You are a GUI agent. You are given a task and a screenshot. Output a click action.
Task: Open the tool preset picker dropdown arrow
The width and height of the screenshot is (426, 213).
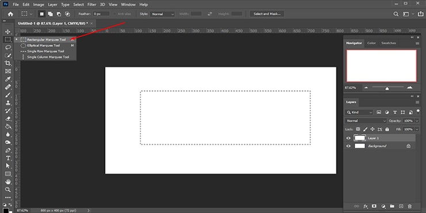tap(31, 14)
